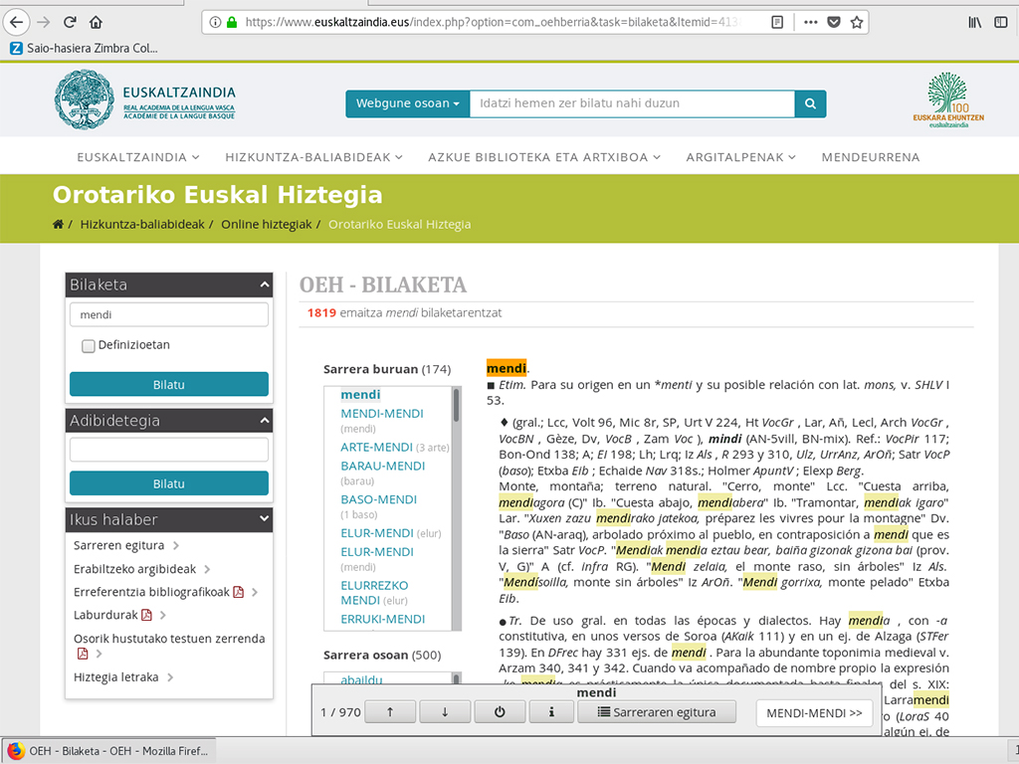The width and height of the screenshot is (1019, 764).
Task: Select BASO-MENDI entry
Action: (379, 499)
